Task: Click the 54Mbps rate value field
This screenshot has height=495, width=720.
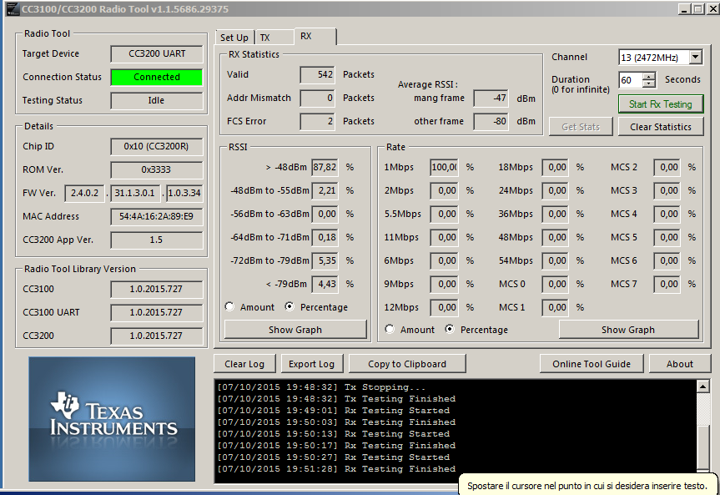Action: click(556, 260)
